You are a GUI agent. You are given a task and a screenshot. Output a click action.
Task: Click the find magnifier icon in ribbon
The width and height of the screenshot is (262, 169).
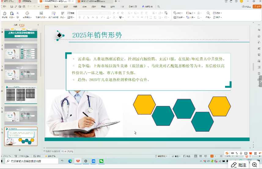click(208, 13)
